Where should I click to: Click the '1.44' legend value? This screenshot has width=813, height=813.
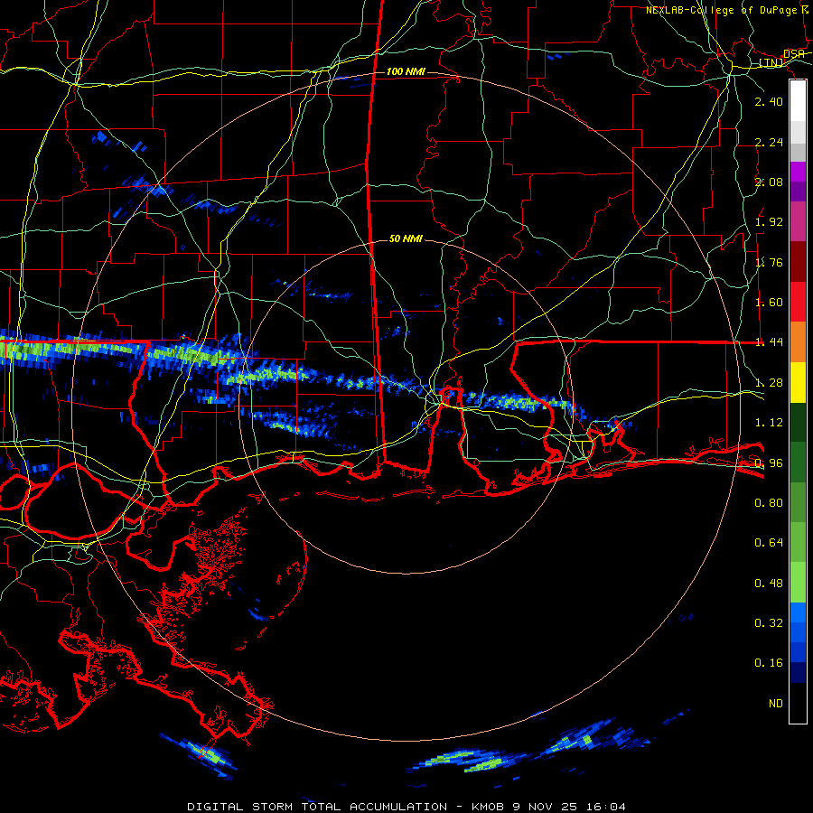[x=769, y=341]
